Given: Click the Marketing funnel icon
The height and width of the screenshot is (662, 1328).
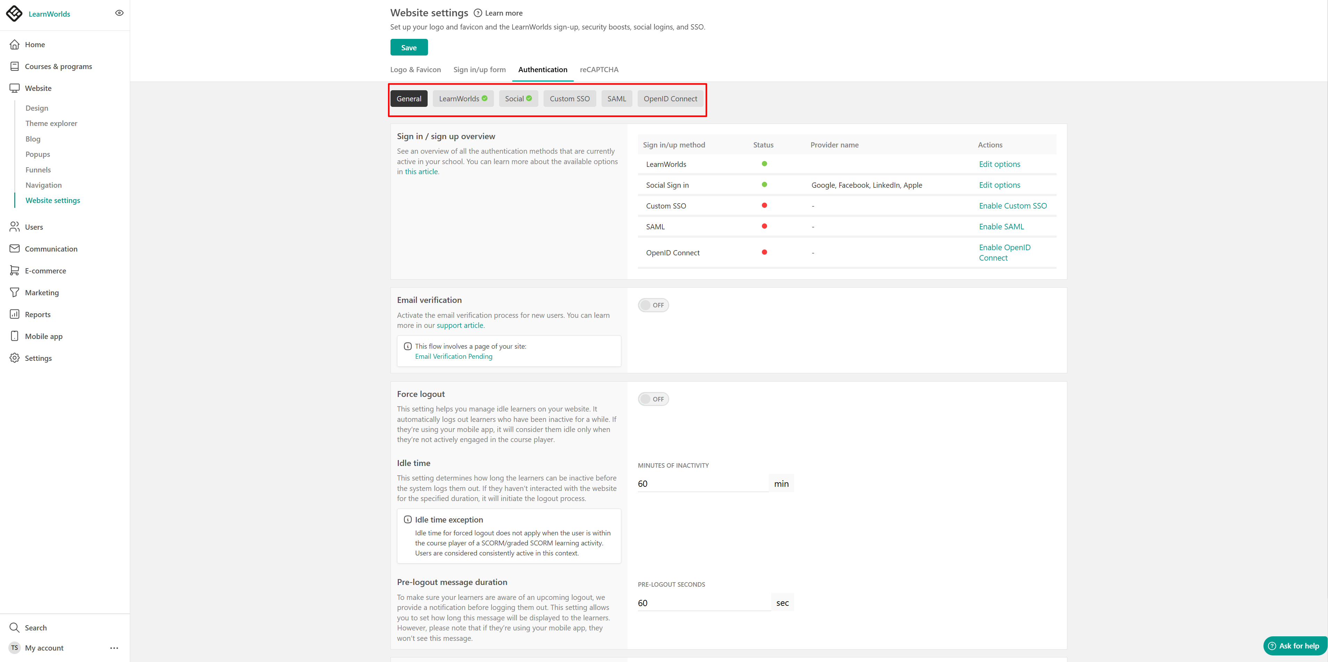Looking at the screenshot, I should 15,292.
